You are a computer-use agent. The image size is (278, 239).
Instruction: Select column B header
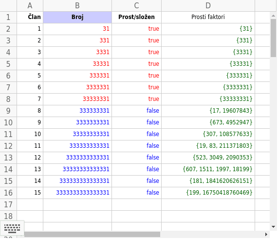(77, 6)
